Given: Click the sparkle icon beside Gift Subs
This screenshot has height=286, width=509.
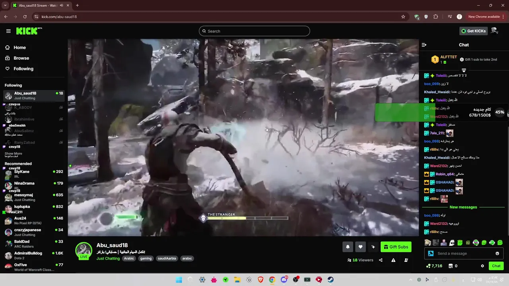Looking at the screenshot, I should coord(373,247).
